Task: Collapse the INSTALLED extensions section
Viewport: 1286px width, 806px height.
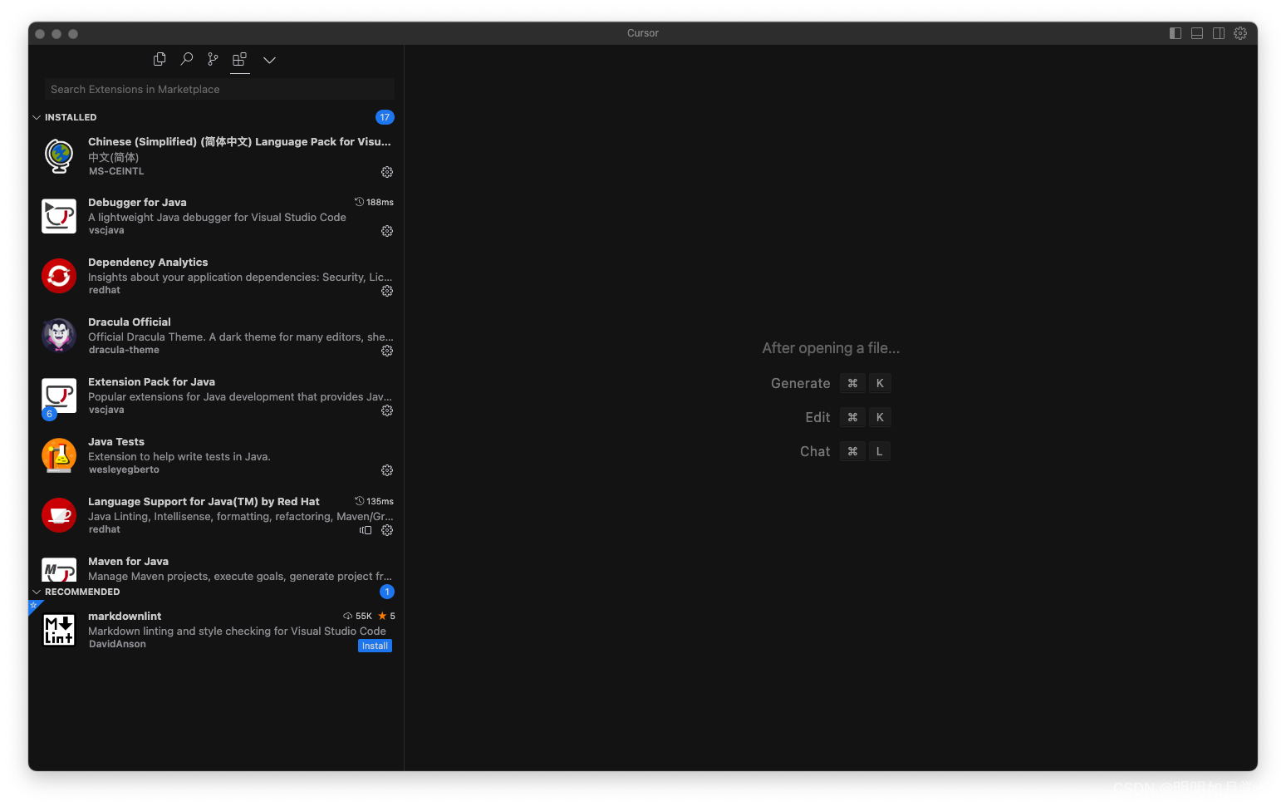Action: tap(37, 117)
